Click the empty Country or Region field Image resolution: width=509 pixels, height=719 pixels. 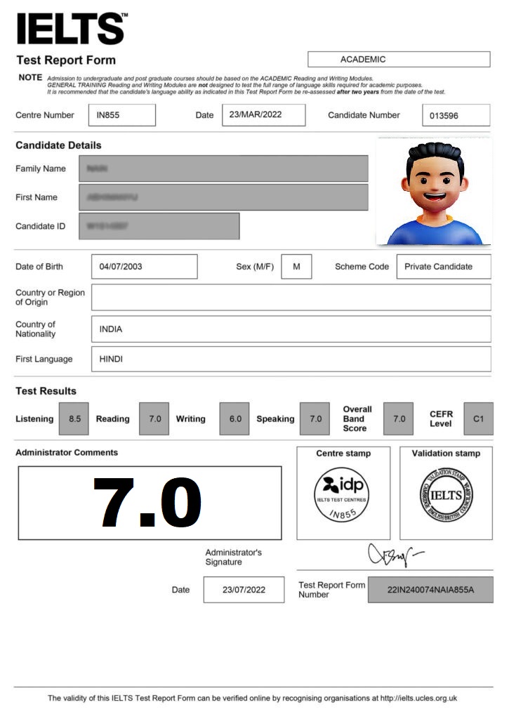click(x=291, y=297)
